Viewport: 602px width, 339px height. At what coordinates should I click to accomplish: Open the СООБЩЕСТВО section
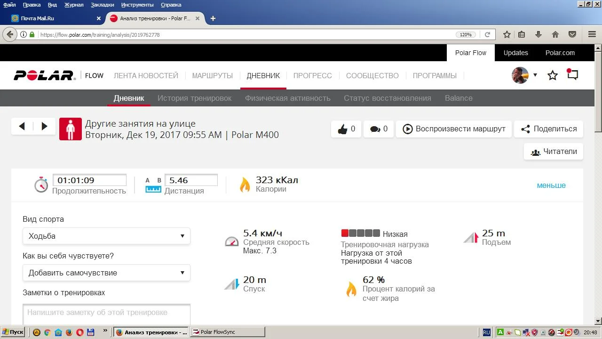372,75
